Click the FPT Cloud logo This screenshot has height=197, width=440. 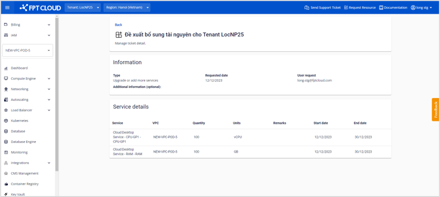point(40,7)
